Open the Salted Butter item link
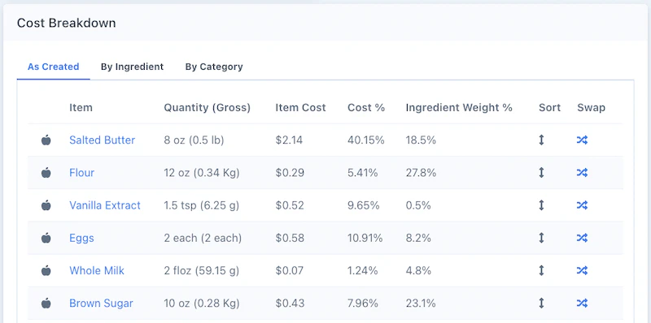Screen dimensions: 651x323 coord(103,140)
